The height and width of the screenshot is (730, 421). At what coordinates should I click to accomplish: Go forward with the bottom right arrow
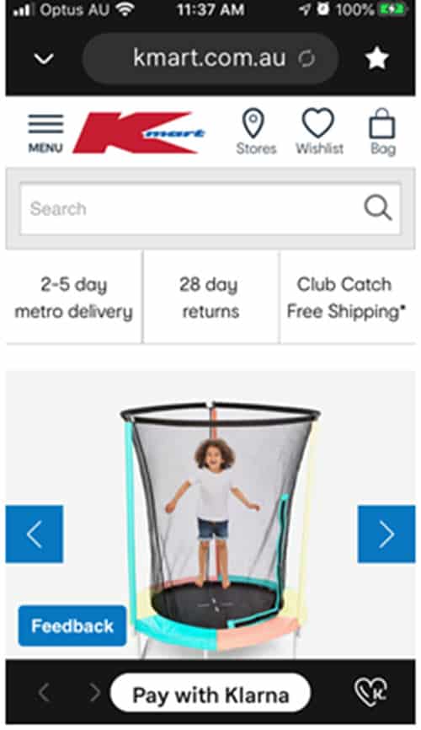tap(95, 692)
